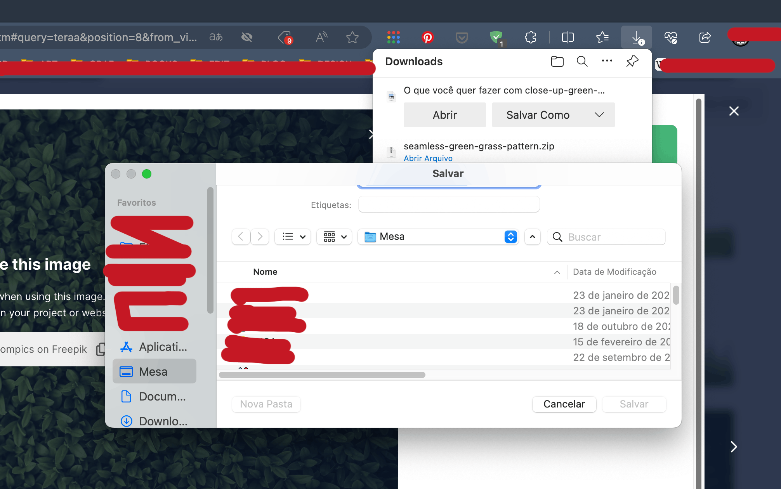The width and height of the screenshot is (781, 489).
Task: Click the Pinterest extension icon
Action: 427,38
